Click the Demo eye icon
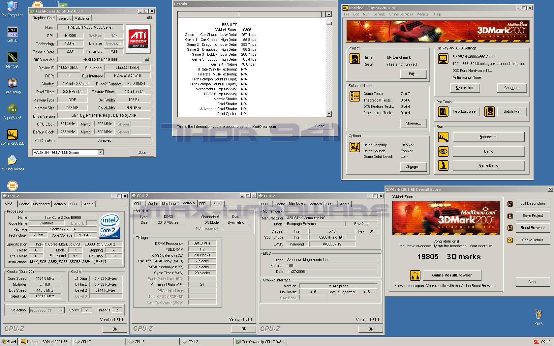 [443, 152]
